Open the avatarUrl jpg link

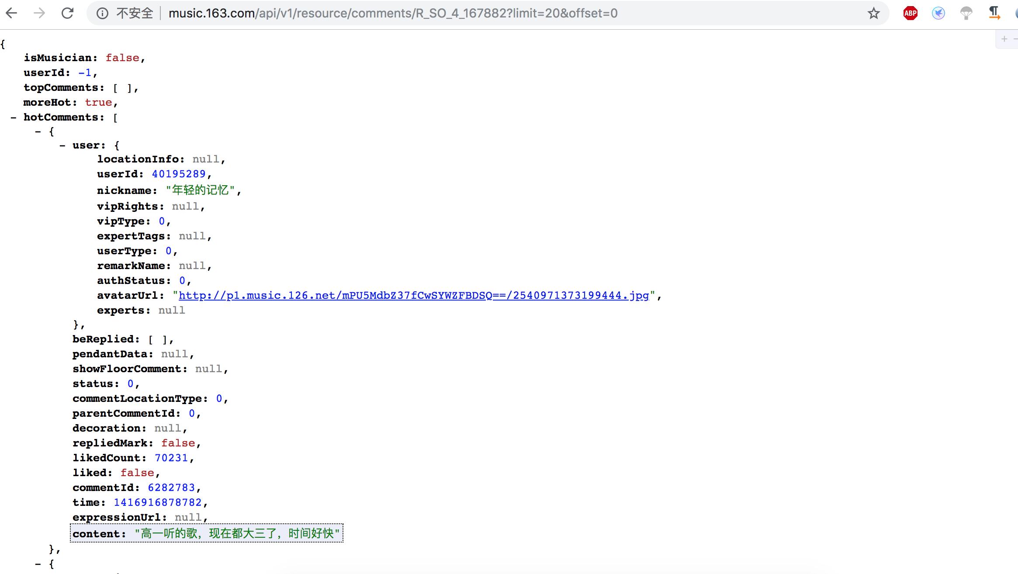413,296
